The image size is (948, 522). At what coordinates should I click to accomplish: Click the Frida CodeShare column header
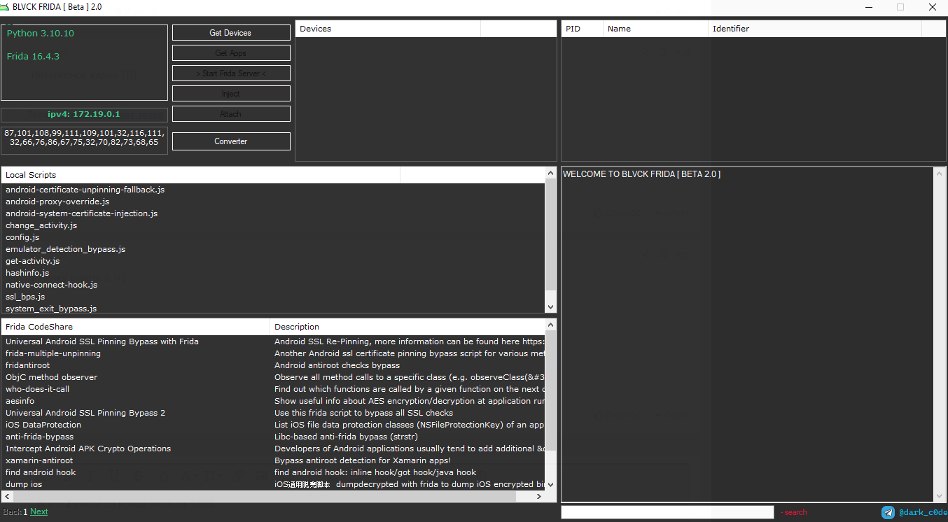click(x=135, y=327)
